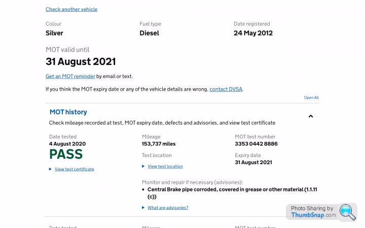
Task: Click the ThumbSnap magnifying glass icon
Action: [348, 212]
